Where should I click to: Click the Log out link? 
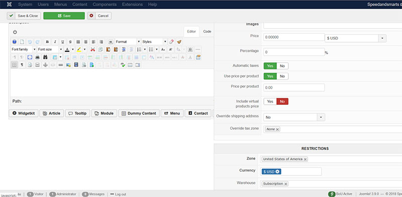point(120,194)
